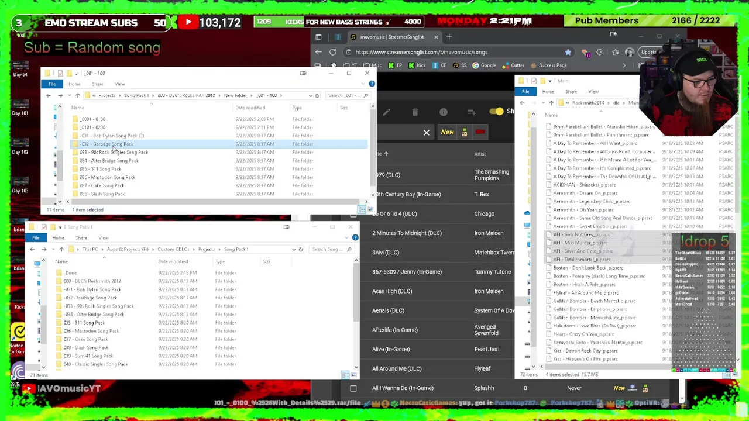Screen dimensions: 749x421
Task: Click the info icon in songlist toolbar
Action: pos(444,112)
